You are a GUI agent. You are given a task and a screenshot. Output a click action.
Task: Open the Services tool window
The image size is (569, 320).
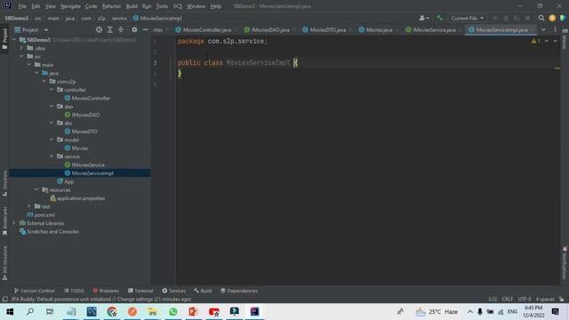tap(174, 291)
